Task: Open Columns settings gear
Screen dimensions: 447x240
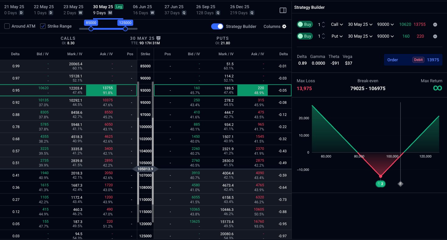Action: 284,26
